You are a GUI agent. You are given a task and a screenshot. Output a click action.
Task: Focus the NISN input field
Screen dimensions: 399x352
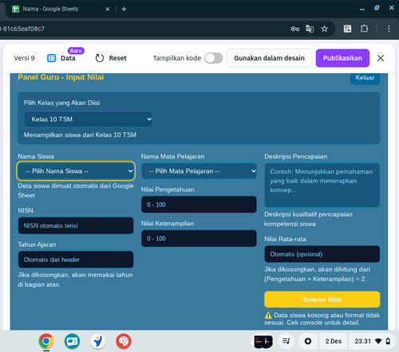(x=76, y=225)
